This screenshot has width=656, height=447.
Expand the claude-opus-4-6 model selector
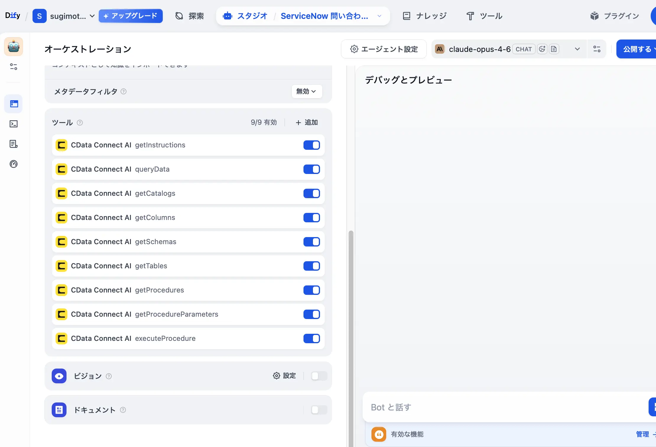(x=577, y=49)
